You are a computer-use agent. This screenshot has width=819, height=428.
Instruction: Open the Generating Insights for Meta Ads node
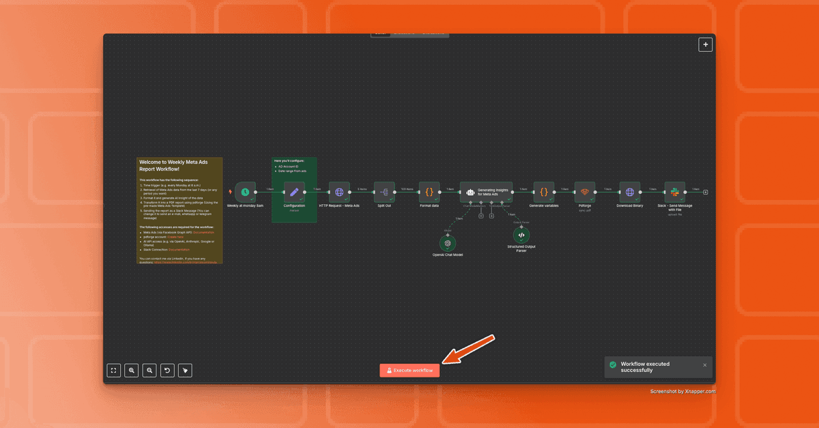click(x=486, y=192)
